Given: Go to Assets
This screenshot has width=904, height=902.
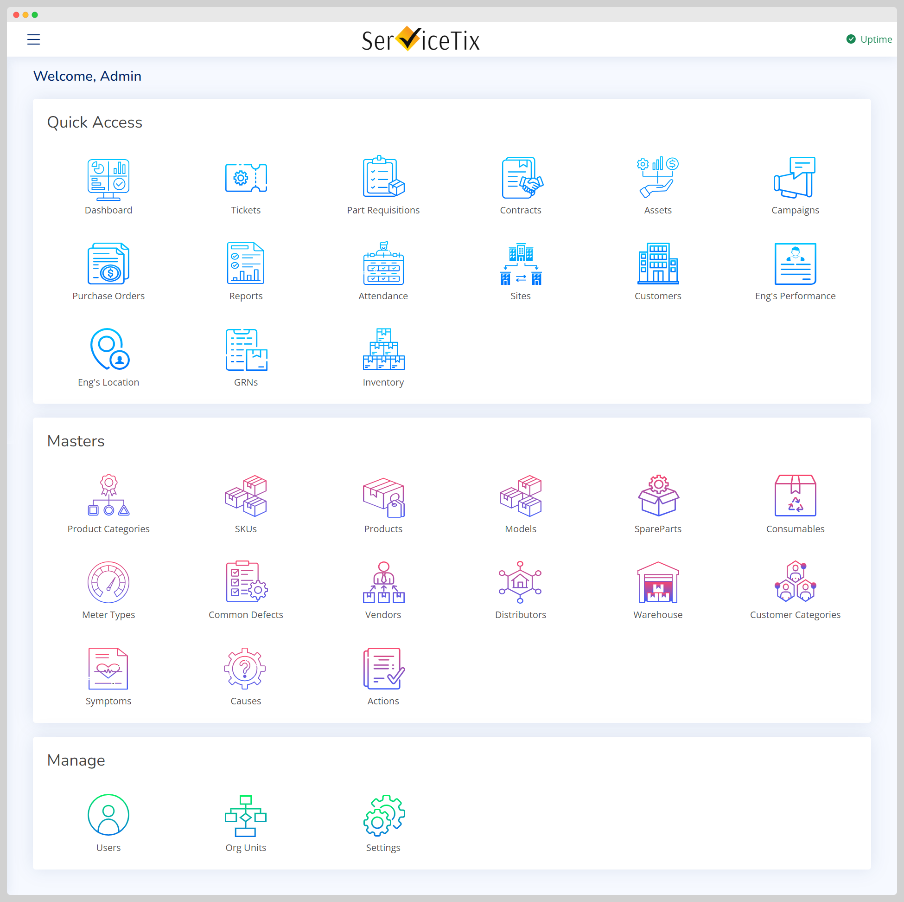Looking at the screenshot, I should (x=658, y=177).
